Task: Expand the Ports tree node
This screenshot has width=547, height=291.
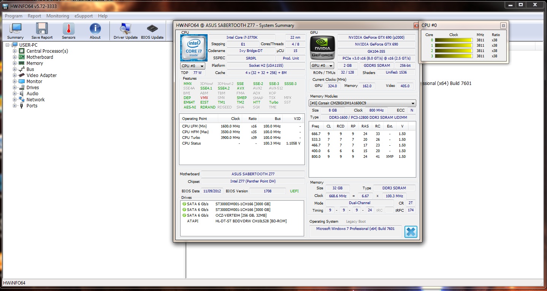Action: 14,105
